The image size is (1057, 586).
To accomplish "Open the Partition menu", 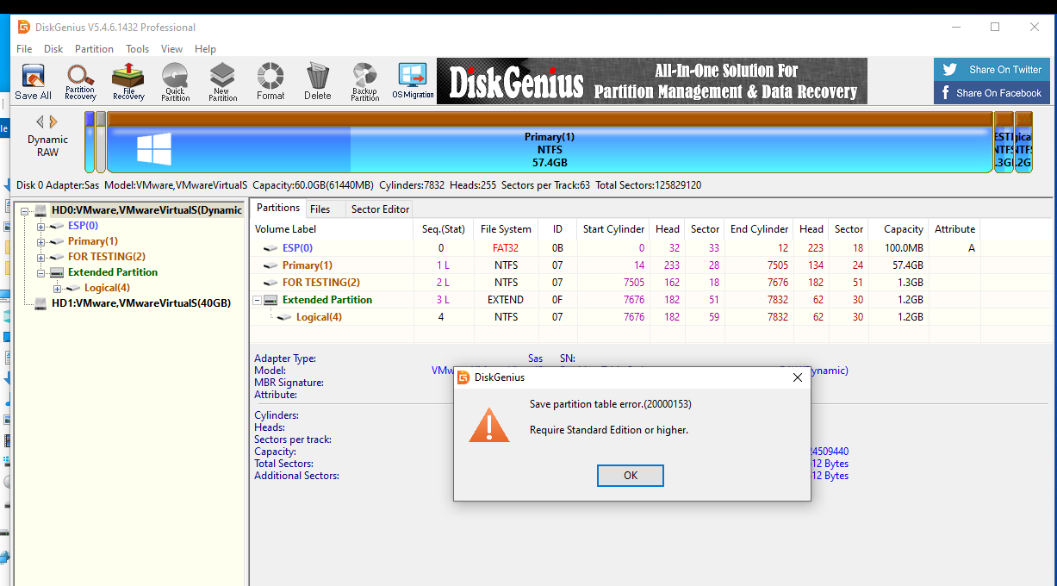I will (94, 49).
